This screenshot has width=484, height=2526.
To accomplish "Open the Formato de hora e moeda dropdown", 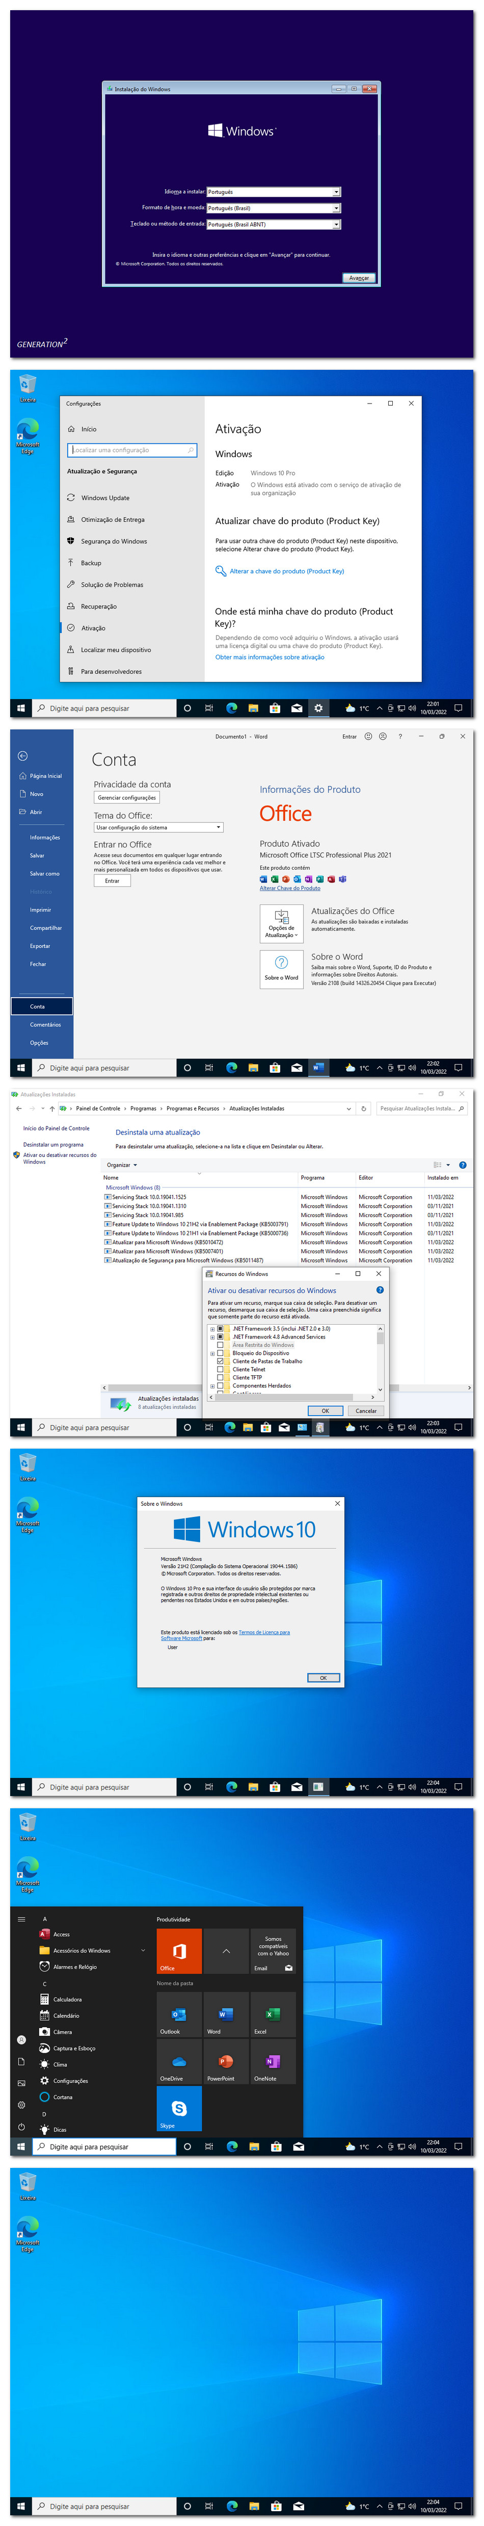I will [274, 208].
